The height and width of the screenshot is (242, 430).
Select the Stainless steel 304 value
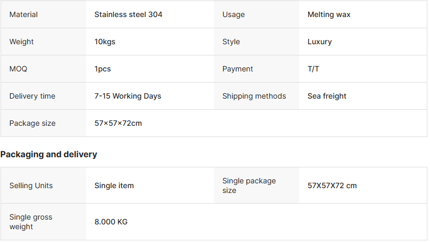tap(128, 14)
